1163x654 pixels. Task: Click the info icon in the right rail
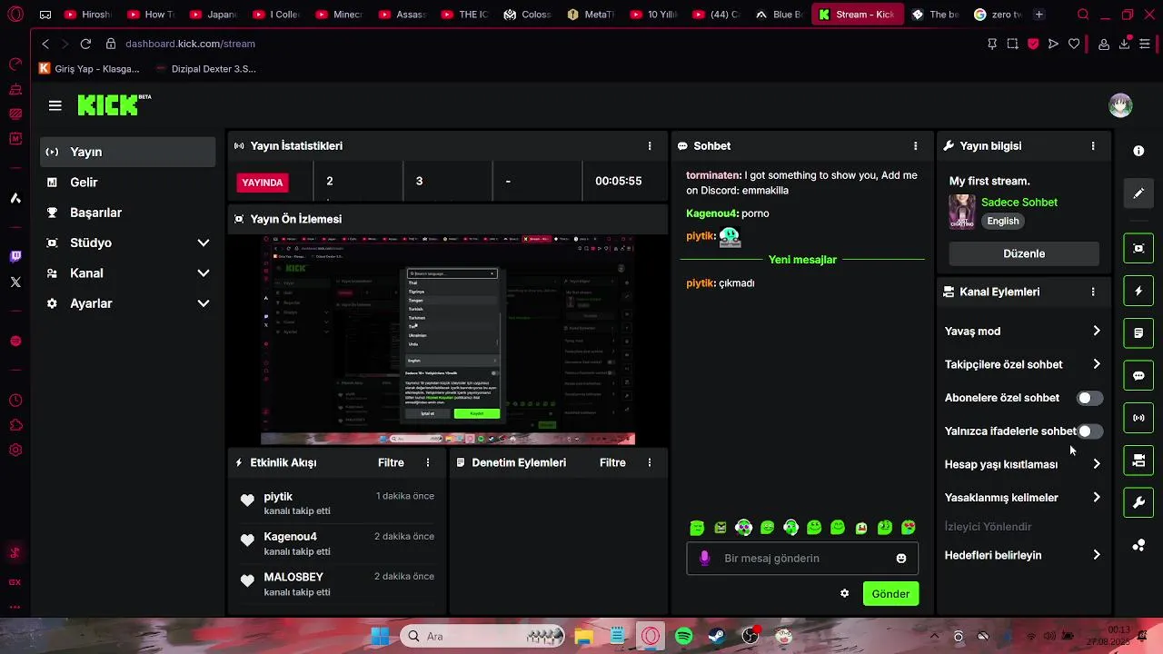pyautogui.click(x=1138, y=151)
